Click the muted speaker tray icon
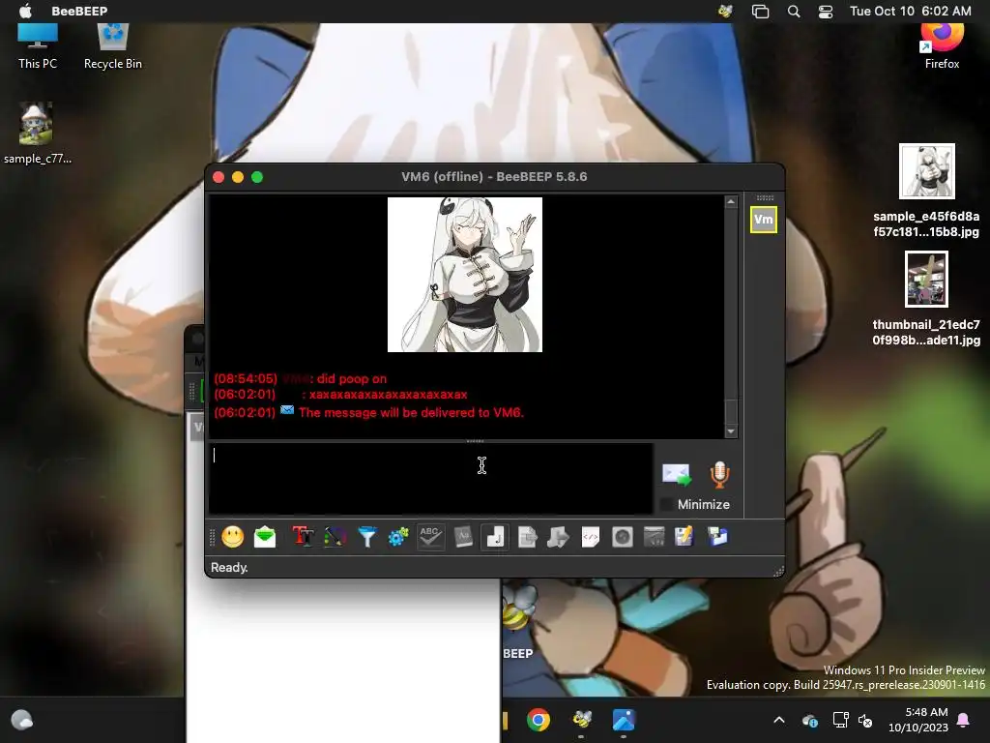 point(865,720)
